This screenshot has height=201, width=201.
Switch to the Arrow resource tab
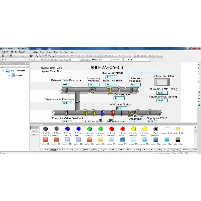tap(61, 149)
